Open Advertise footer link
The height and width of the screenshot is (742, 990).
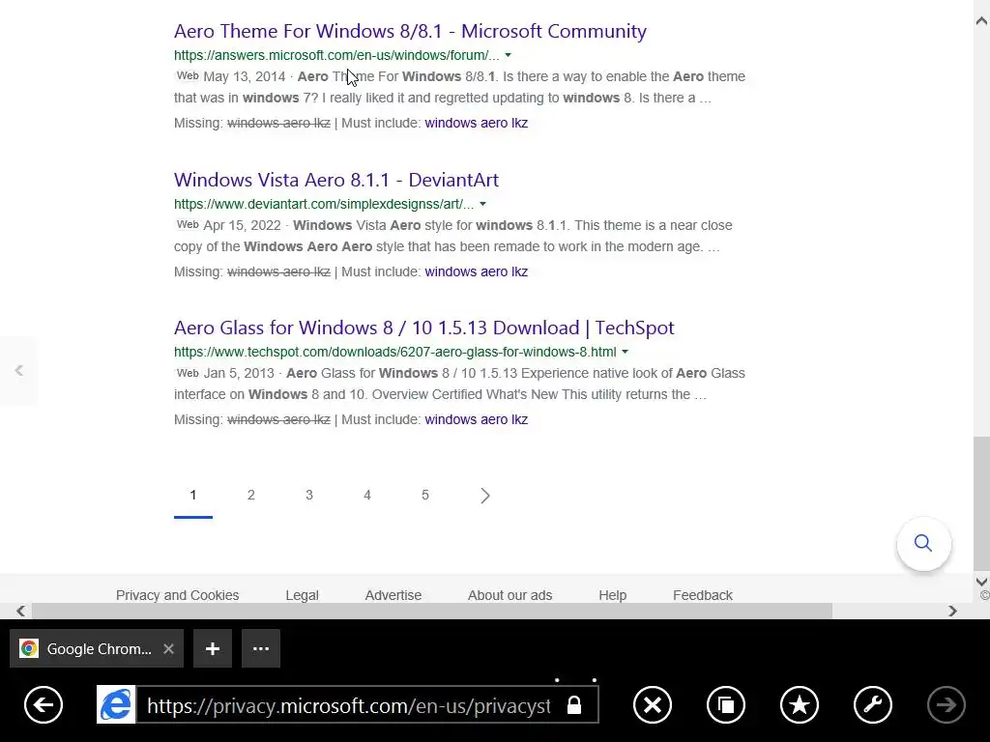point(393,595)
